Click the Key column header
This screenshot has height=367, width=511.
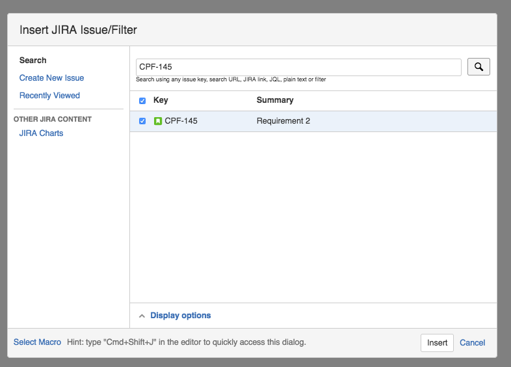(x=161, y=100)
